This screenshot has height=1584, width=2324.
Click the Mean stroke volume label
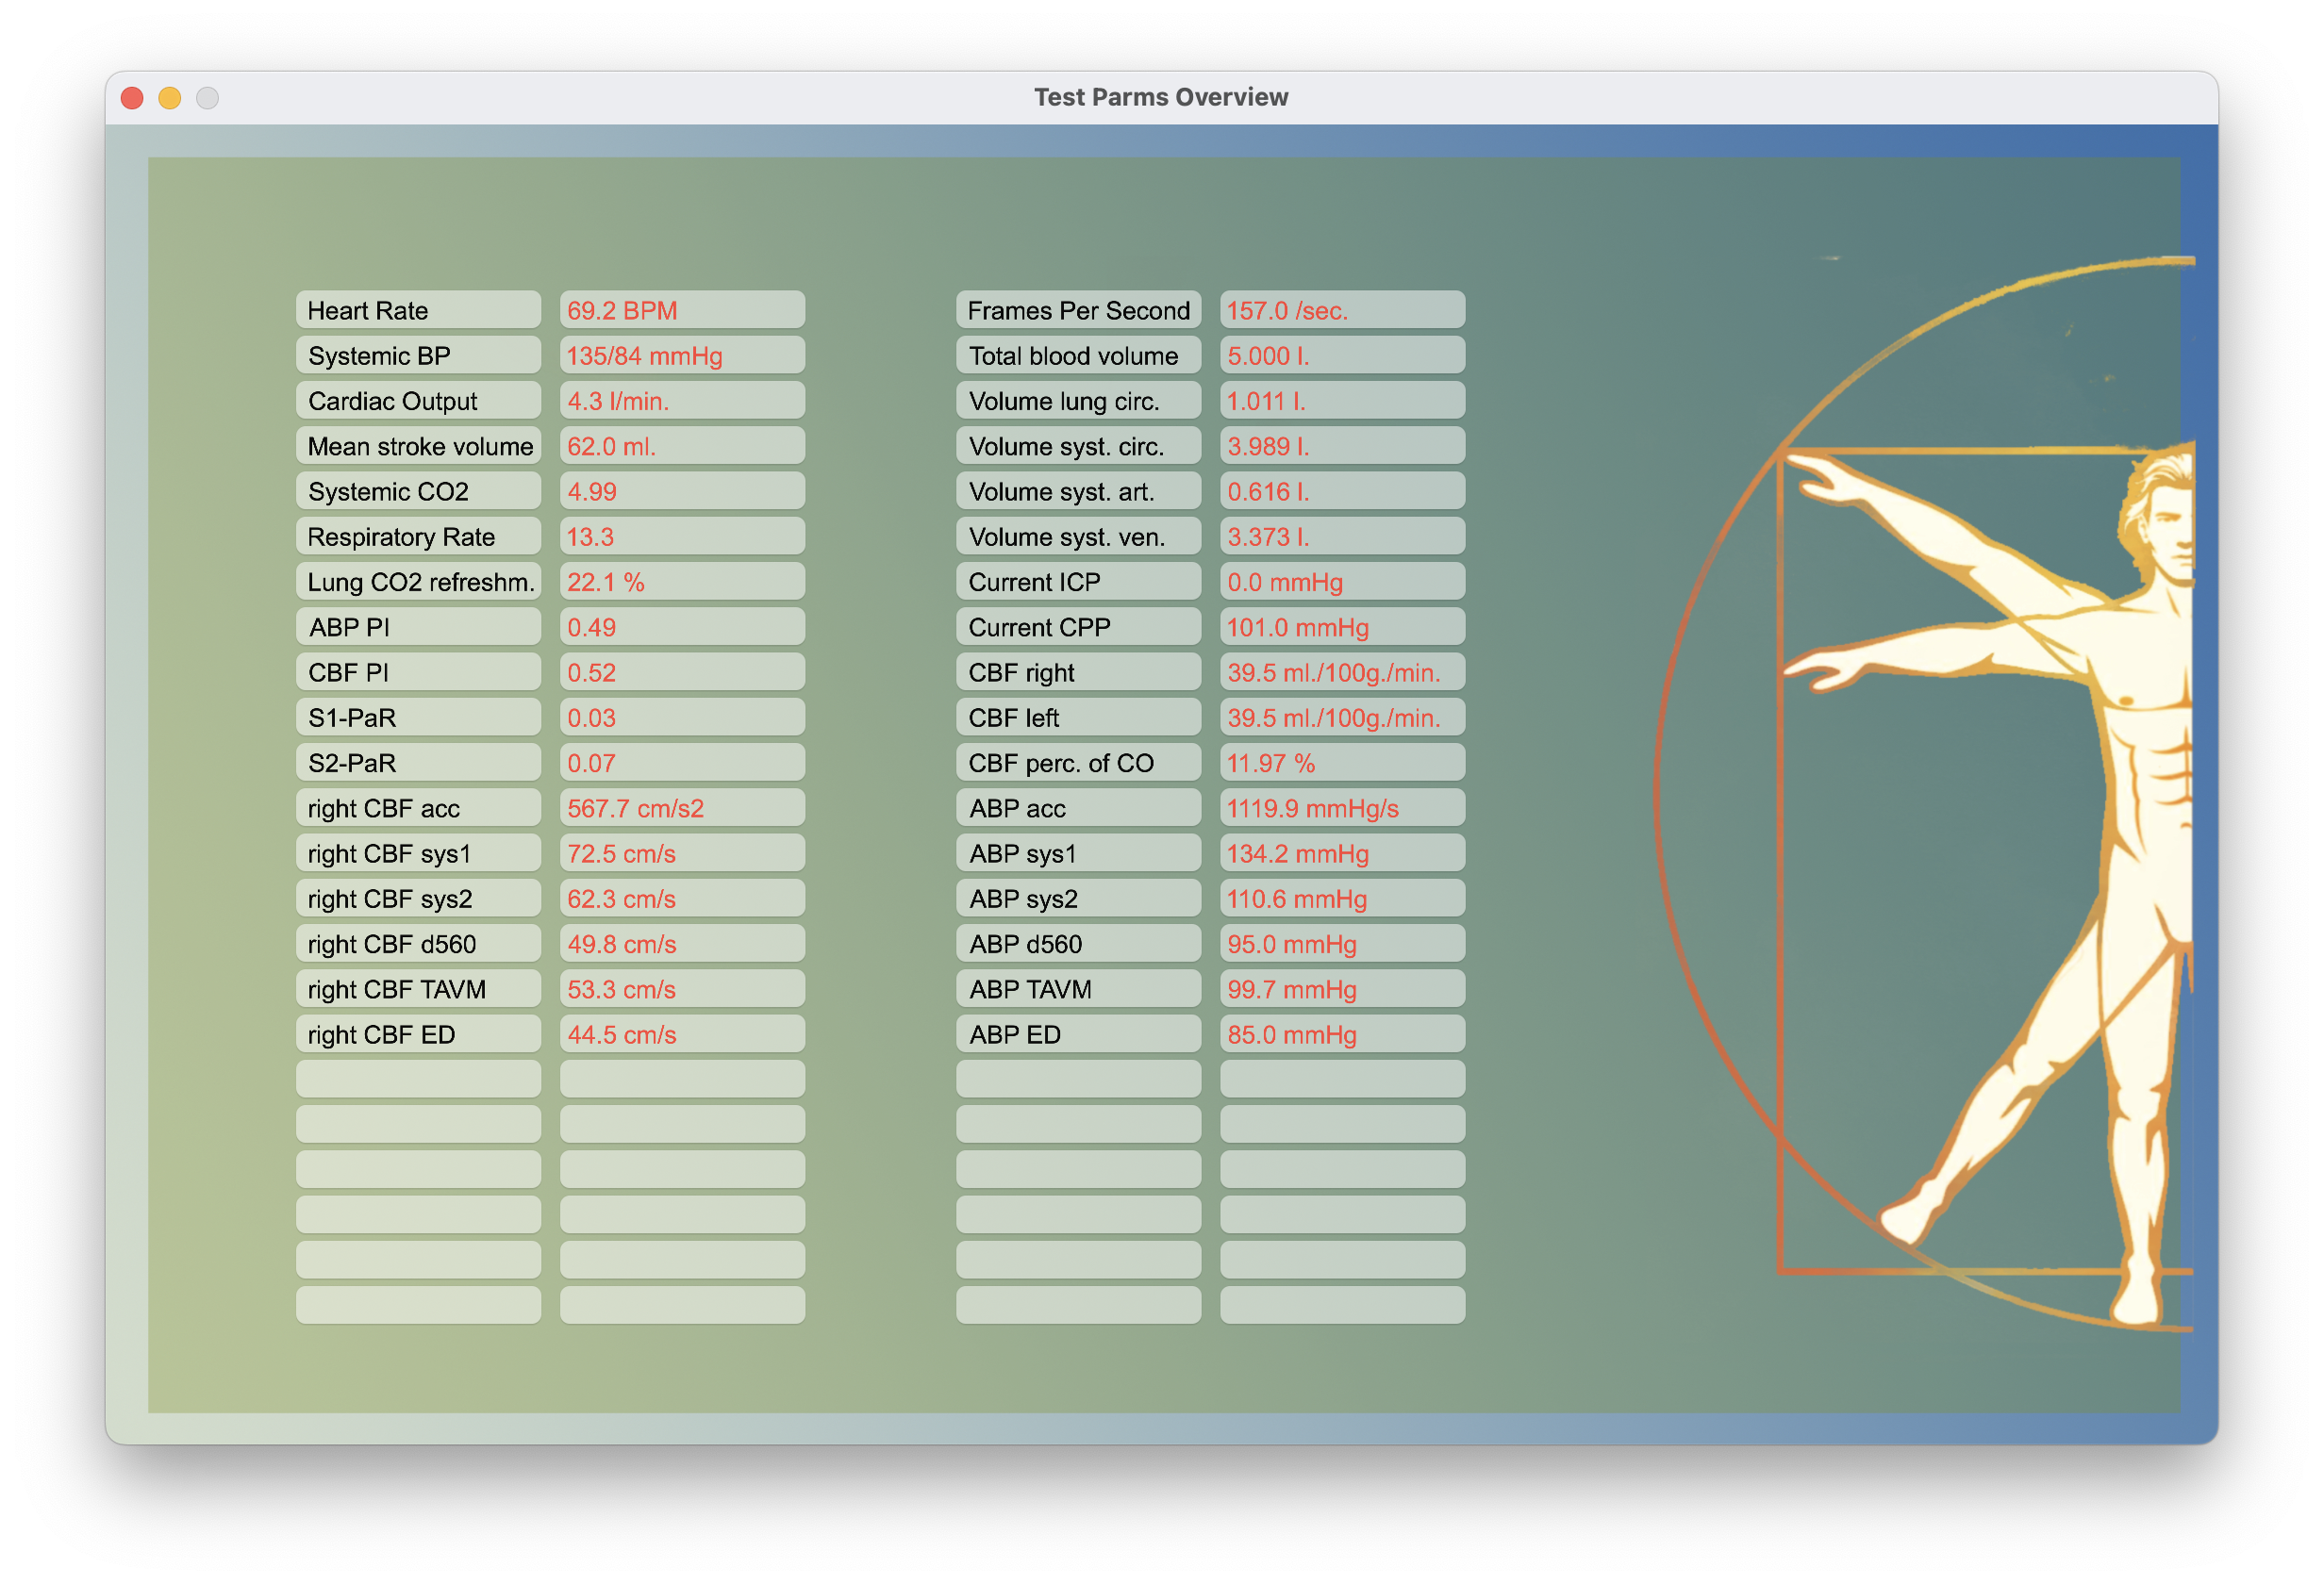418,446
